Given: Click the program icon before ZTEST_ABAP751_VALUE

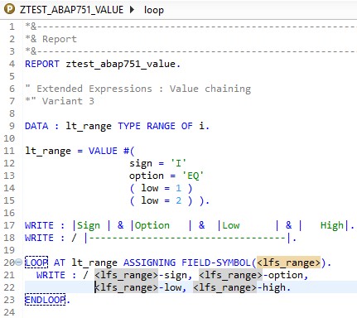Looking at the screenshot, I should (9, 9).
